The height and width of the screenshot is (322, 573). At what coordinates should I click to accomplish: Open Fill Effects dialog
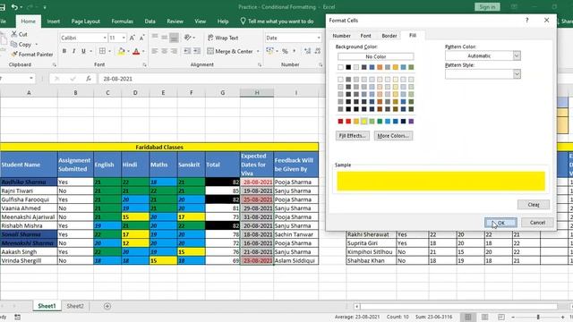(352, 136)
